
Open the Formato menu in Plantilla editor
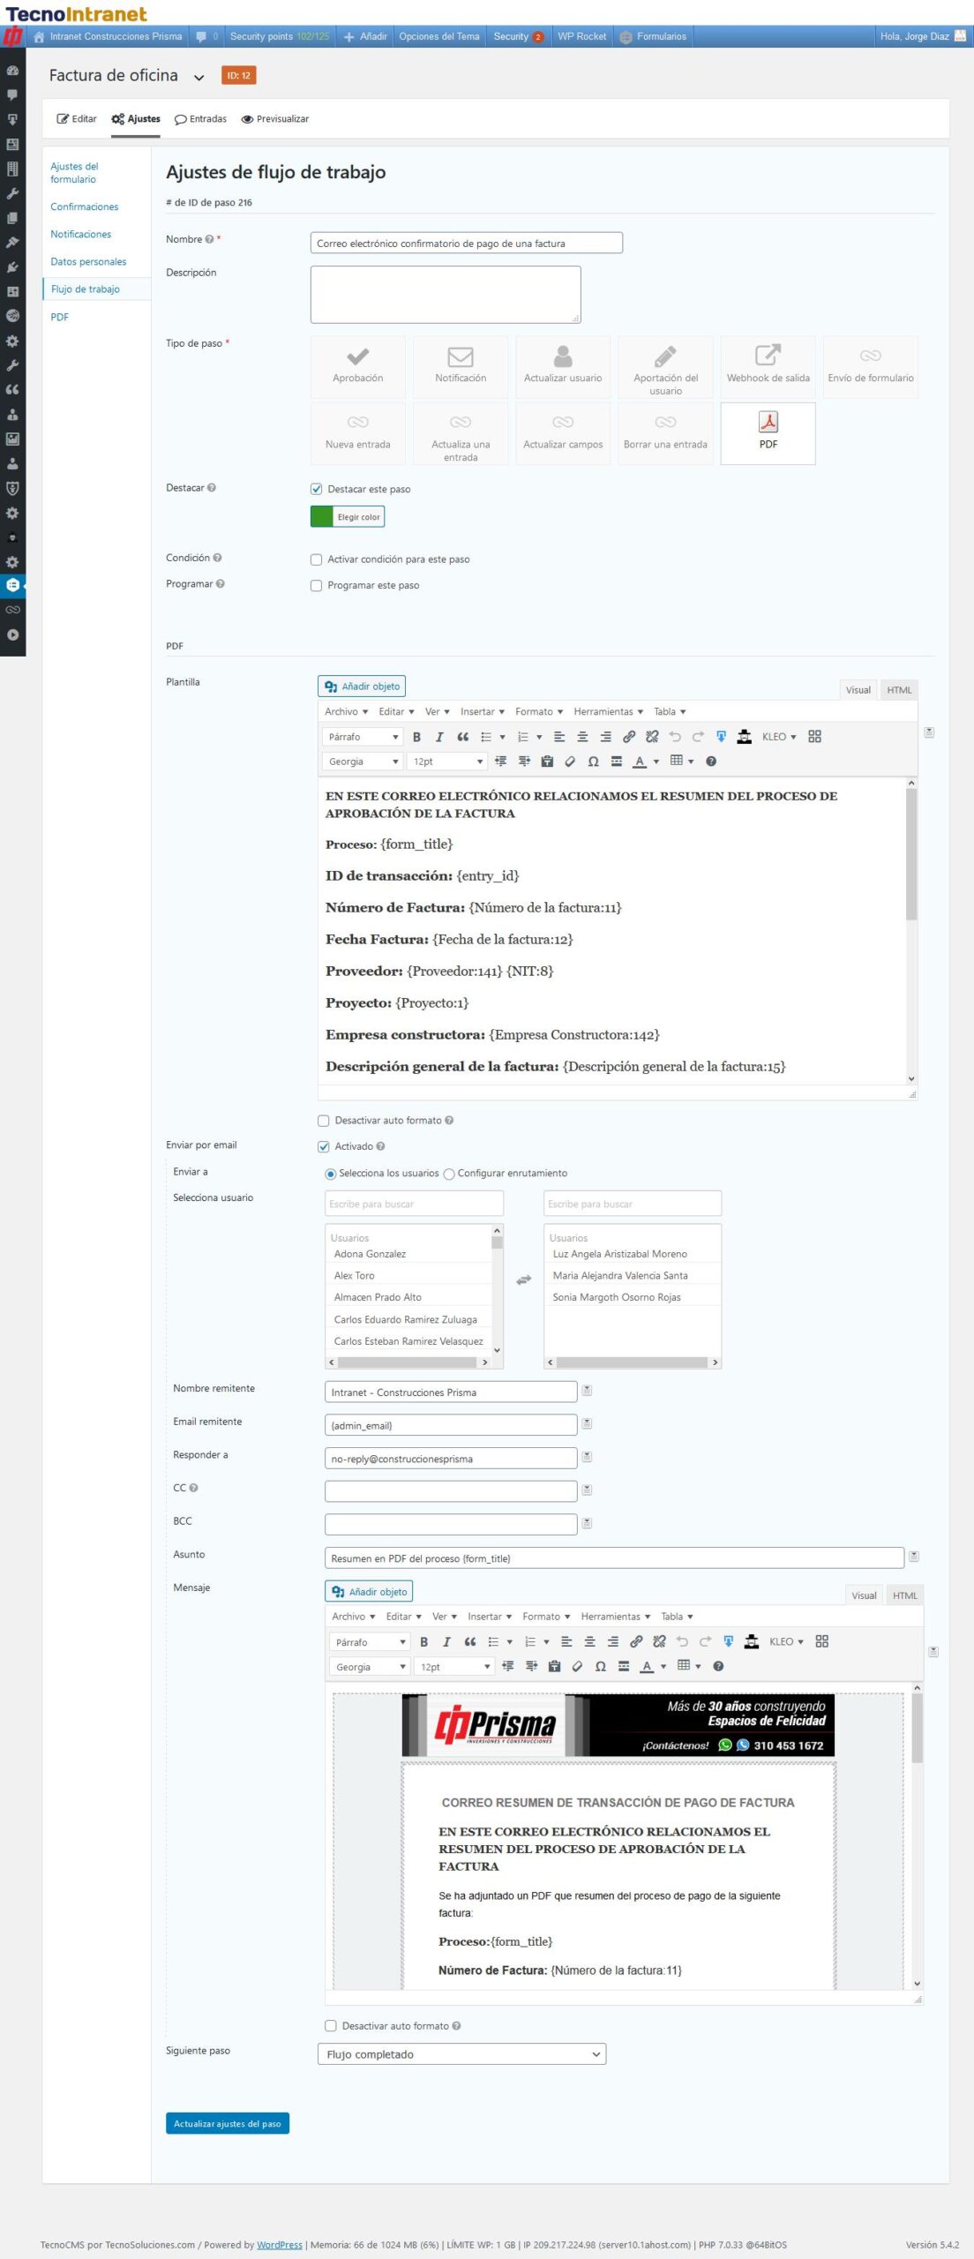pyautogui.click(x=538, y=711)
